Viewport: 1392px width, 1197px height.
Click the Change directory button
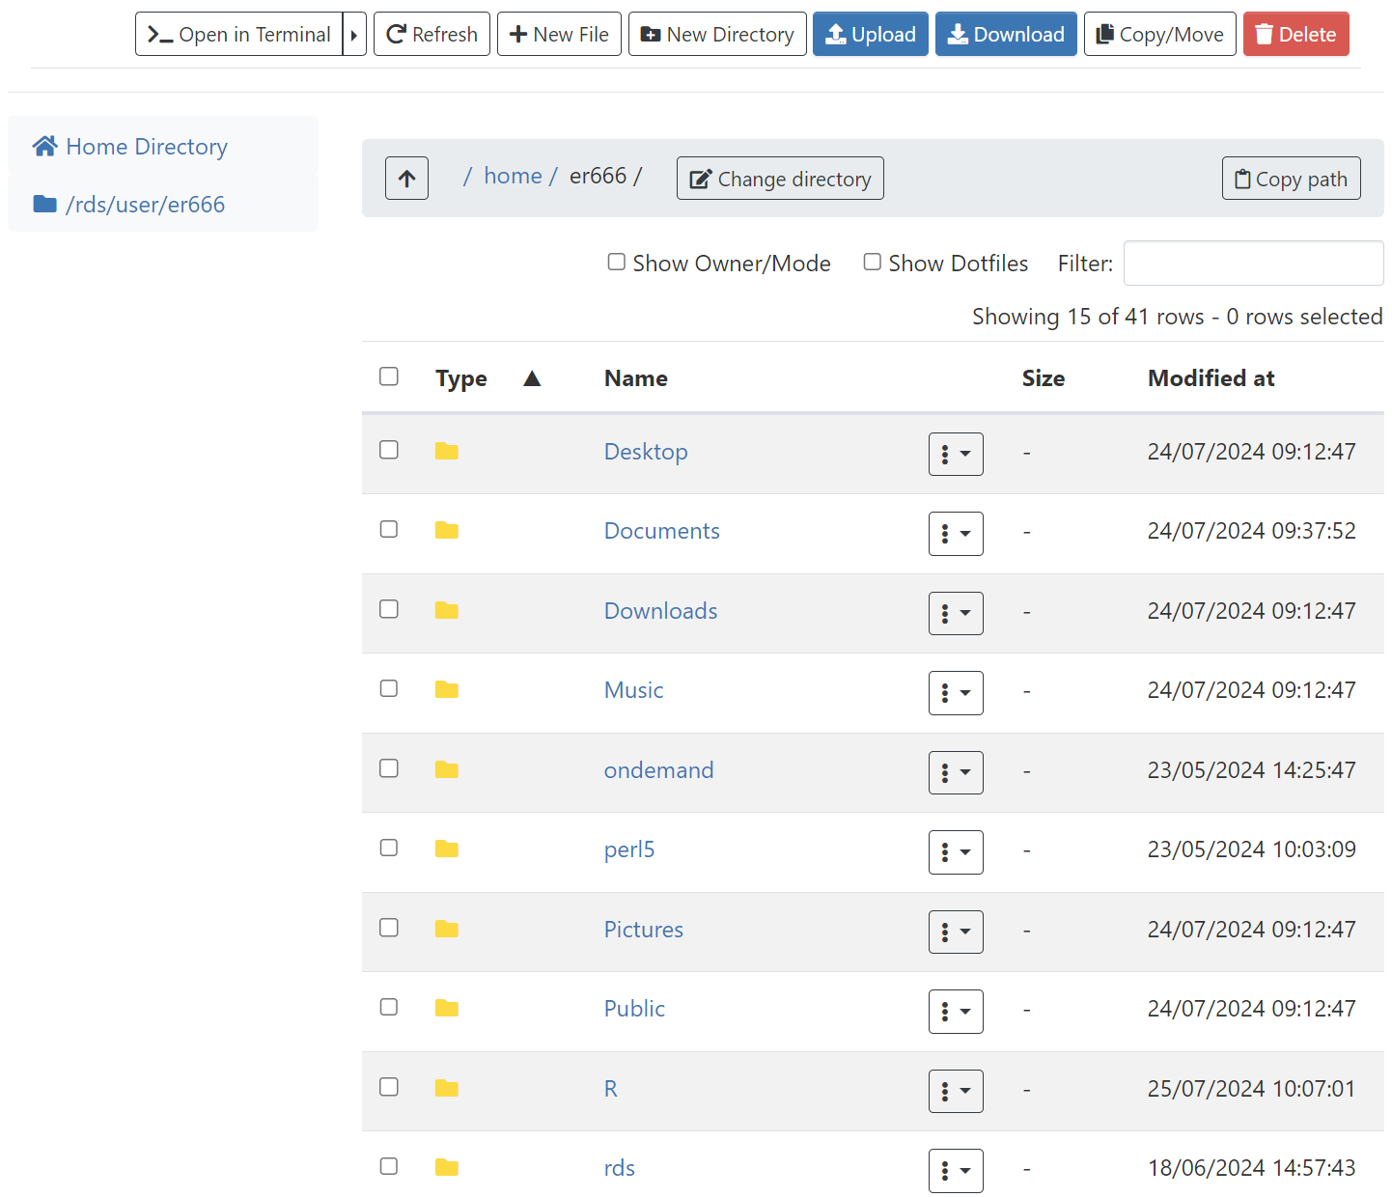pyautogui.click(x=780, y=179)
